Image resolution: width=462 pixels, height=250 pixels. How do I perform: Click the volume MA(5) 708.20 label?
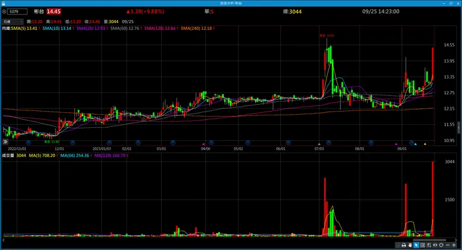(43, 156)
